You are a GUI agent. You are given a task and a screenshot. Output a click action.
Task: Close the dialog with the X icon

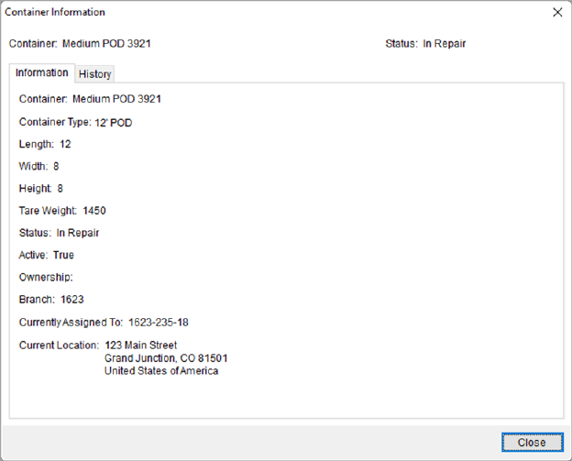click(556, 13)
